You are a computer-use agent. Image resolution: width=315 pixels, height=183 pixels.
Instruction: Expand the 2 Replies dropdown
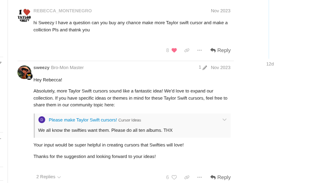coord(48,177)
